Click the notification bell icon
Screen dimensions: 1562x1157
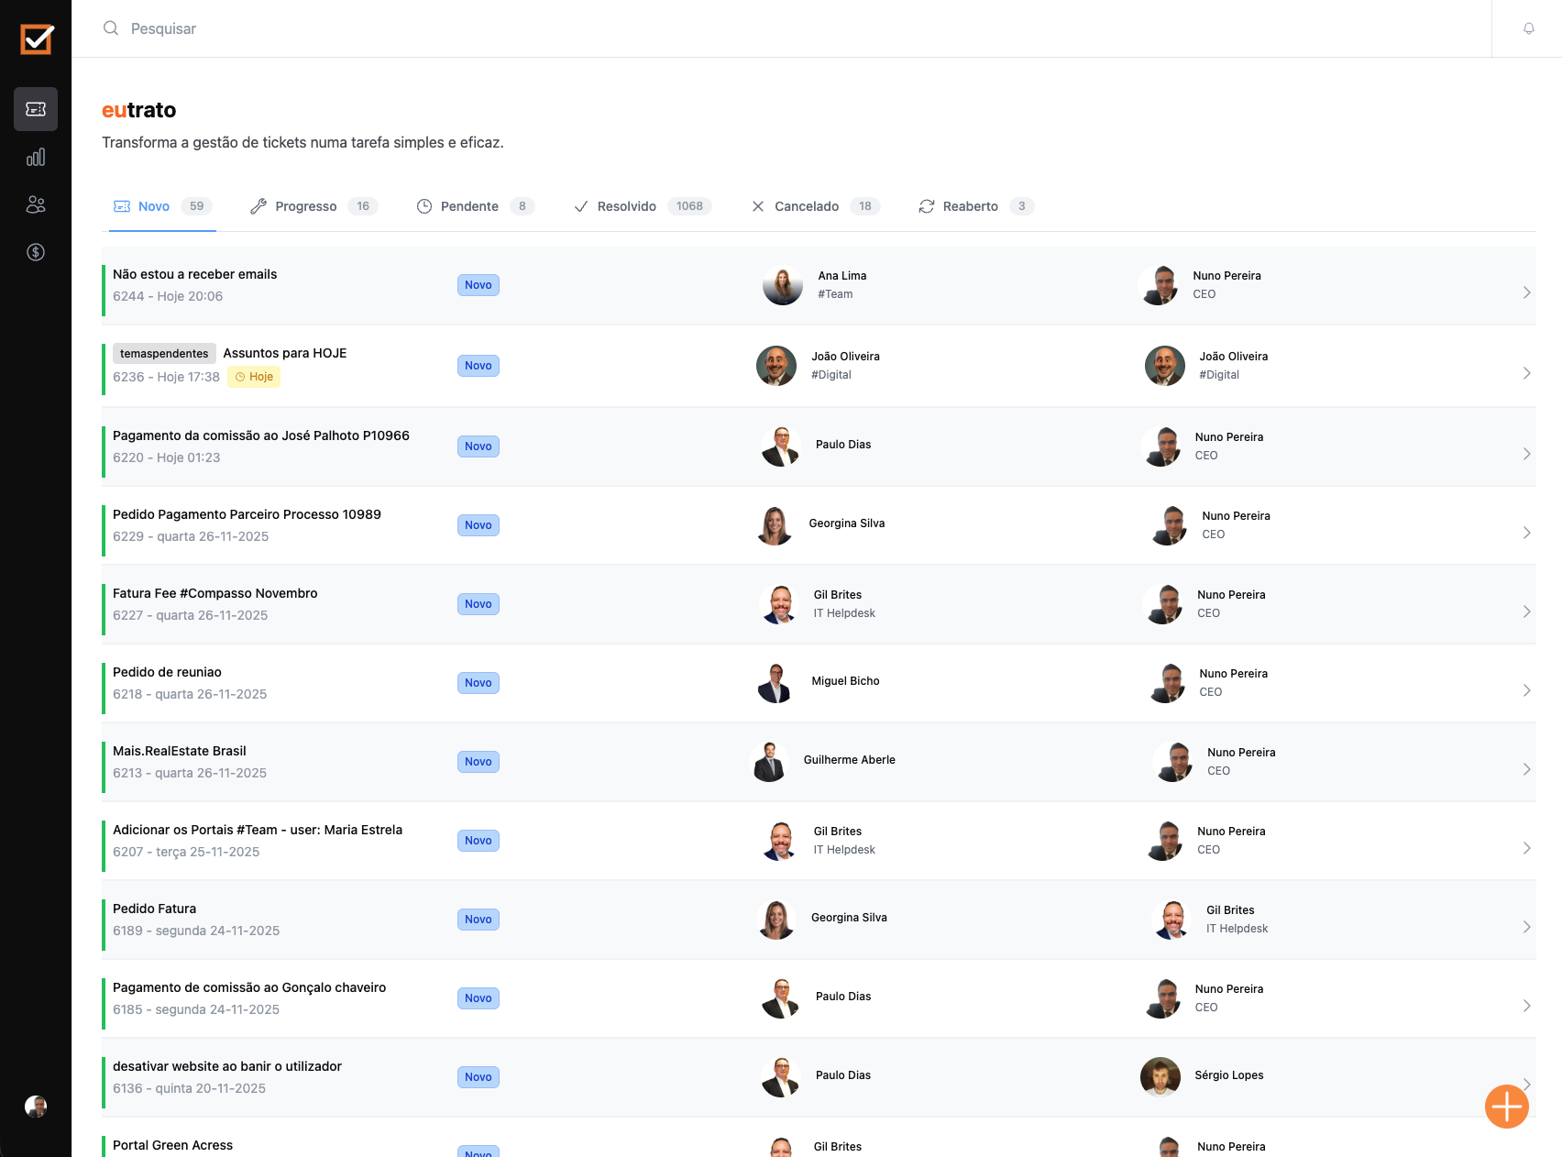pos(1527,28)
